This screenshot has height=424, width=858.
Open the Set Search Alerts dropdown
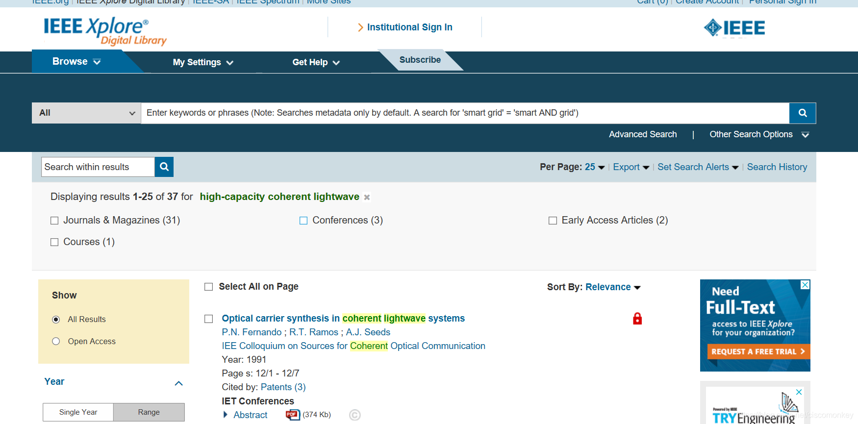[698, 167]
